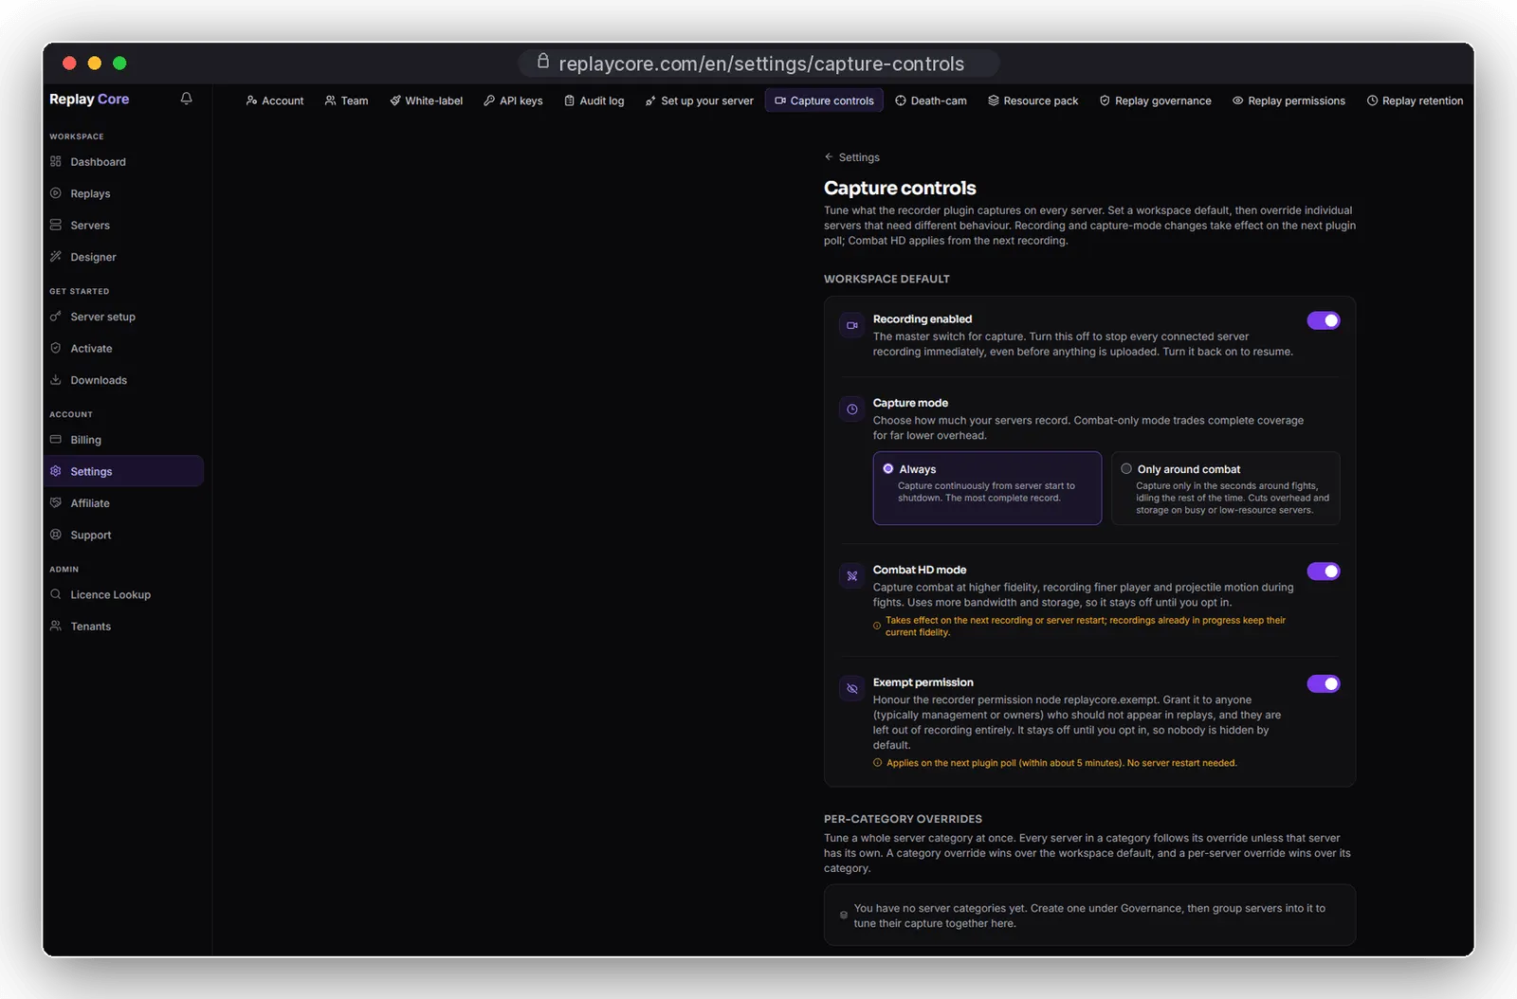Turn off the Recording enabled switch
1517x999 pixels.
(x=1324, y=320)
